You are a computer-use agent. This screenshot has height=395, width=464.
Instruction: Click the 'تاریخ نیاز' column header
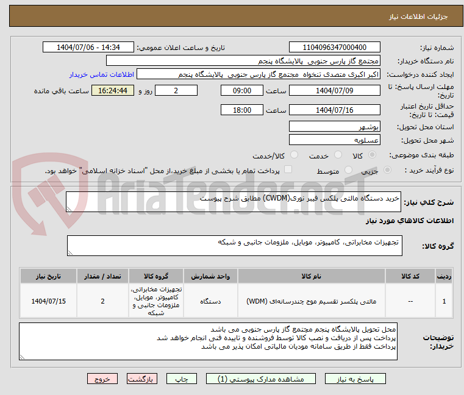point(48,276)
